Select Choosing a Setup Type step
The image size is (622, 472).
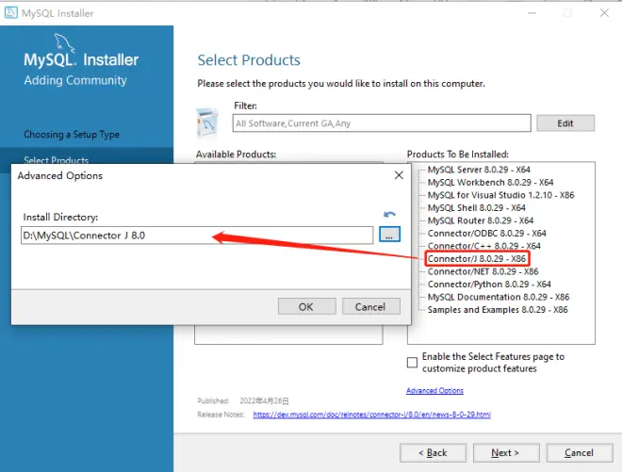72,135
